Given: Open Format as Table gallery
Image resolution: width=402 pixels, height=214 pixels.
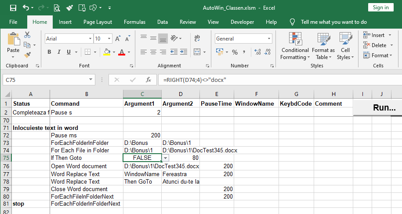Looking at the screenshot, I should tap(323, 46).
